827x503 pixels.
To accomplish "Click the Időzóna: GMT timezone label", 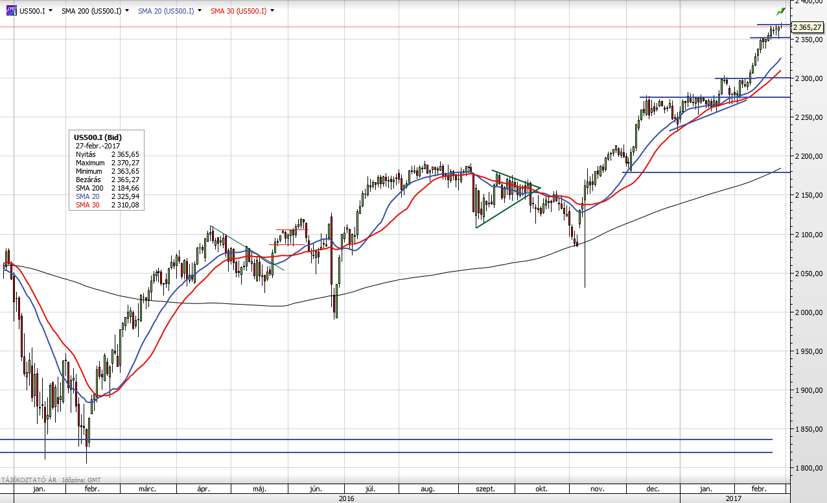I will 82,480.
